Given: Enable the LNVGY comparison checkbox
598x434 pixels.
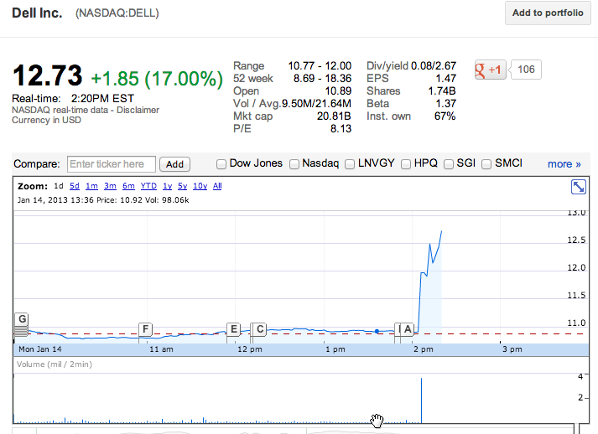Looking at the screenshot, I should 350,164.
